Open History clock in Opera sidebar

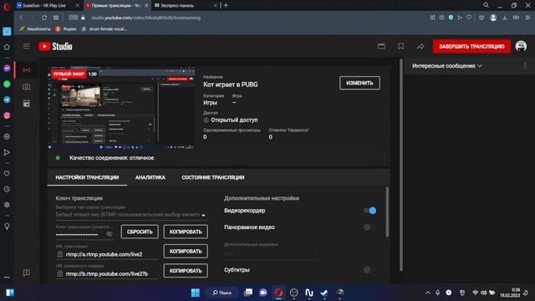pos(7,189)
